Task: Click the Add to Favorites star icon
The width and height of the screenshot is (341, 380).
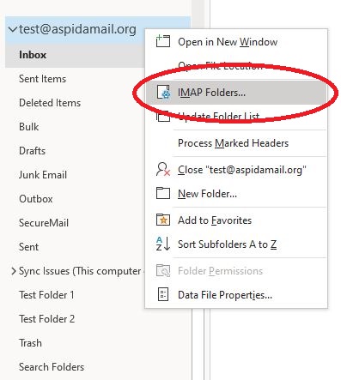Action: coord(163,220)
